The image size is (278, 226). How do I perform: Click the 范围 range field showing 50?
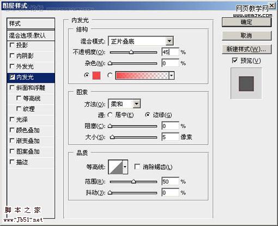tap(170, 181)
